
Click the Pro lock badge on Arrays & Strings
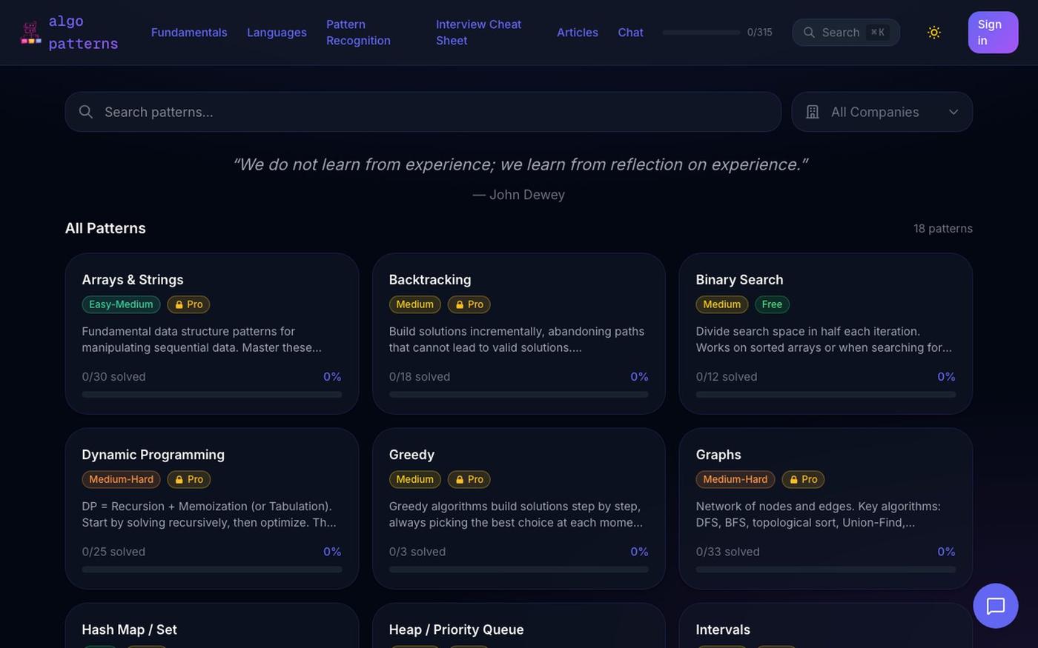point(189,304)
